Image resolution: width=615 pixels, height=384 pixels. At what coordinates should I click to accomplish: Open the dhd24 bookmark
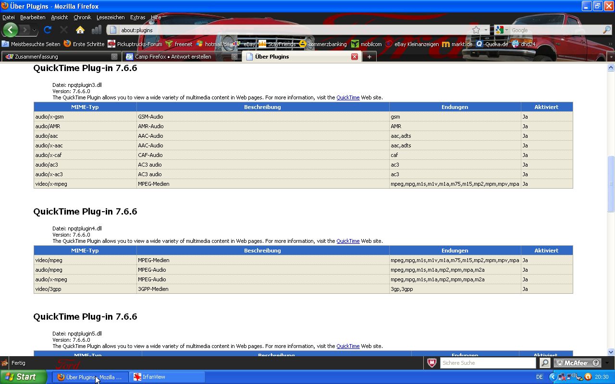[x=524, y=44]
